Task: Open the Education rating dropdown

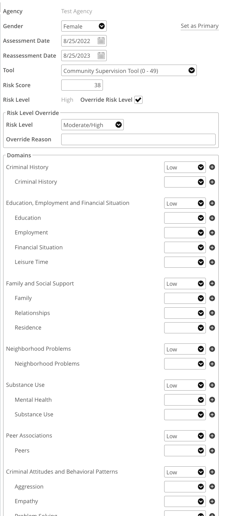Action: [185, 218]
